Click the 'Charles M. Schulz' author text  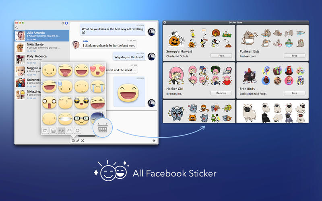(x=177, y=56)
